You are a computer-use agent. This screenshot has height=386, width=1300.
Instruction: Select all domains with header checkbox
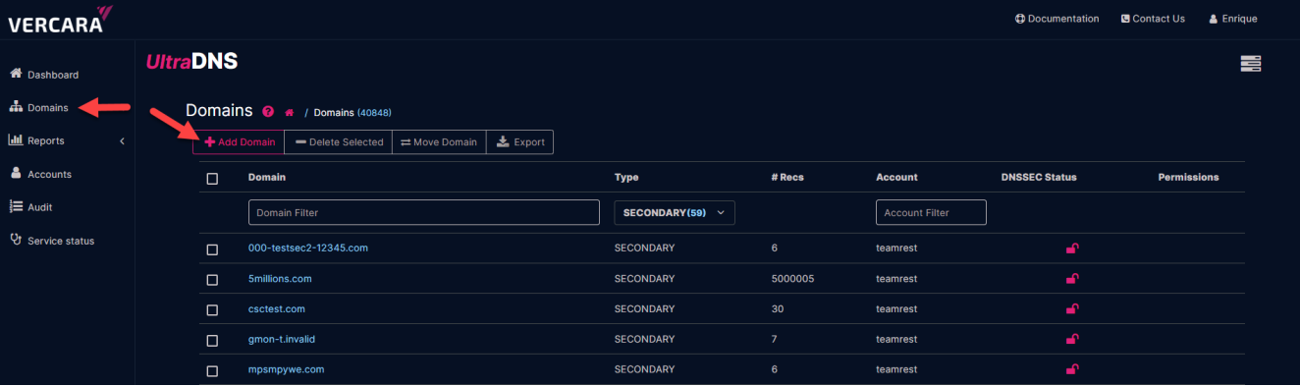(212, 179)
